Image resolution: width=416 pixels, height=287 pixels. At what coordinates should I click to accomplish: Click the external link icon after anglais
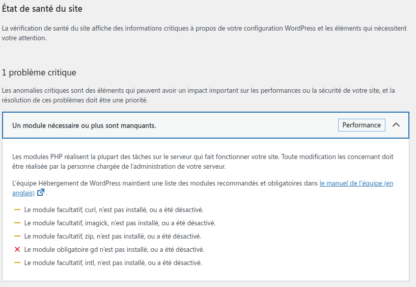pos(41,192)
